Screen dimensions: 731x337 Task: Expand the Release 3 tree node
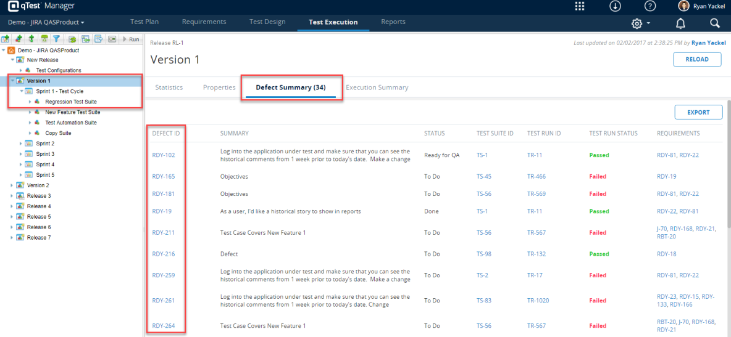[x=12, y=196]
